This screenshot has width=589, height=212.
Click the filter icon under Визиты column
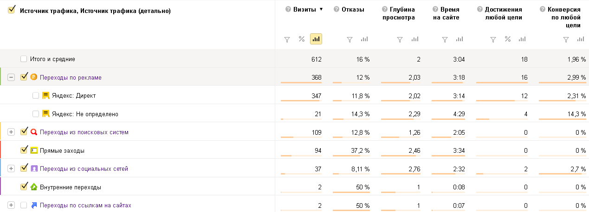pyautogui.click(x=287, y=39)
